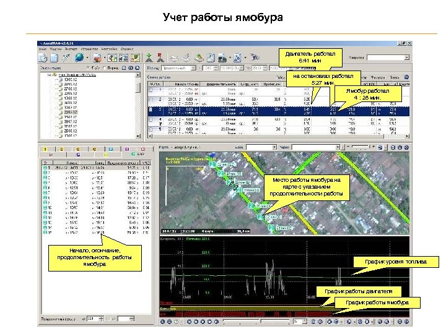Toggle the Груп. checkbox in list header
The height and width of the screenshot is (334, 446).
(x=89, y=68)
